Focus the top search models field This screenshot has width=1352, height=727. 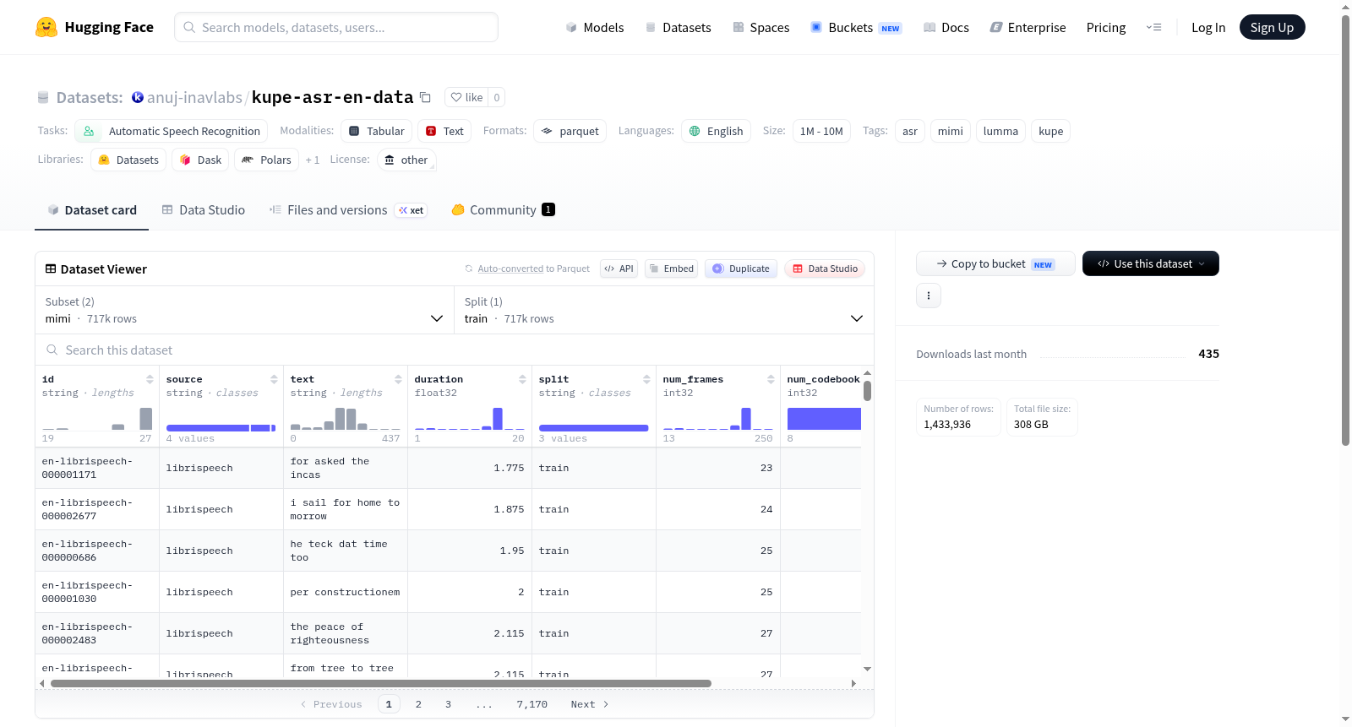336,27
